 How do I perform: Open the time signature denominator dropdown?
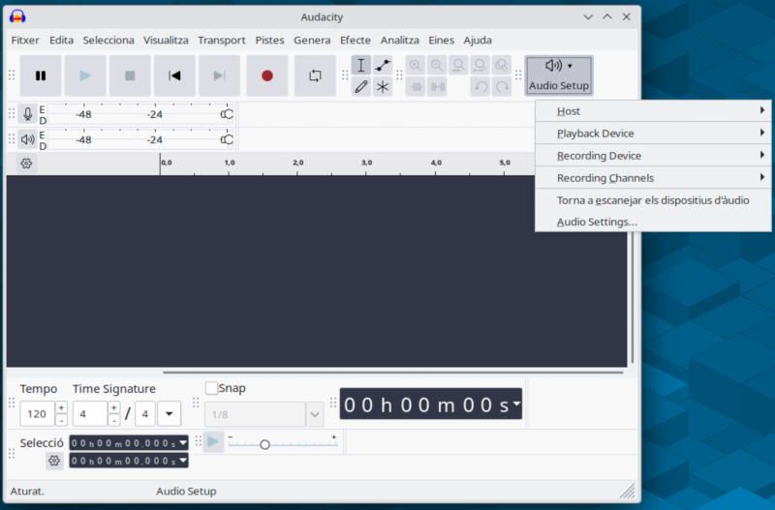coord(169,414)
